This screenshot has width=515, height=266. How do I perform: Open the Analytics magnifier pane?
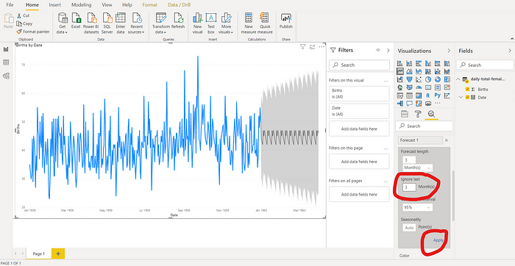431,114
